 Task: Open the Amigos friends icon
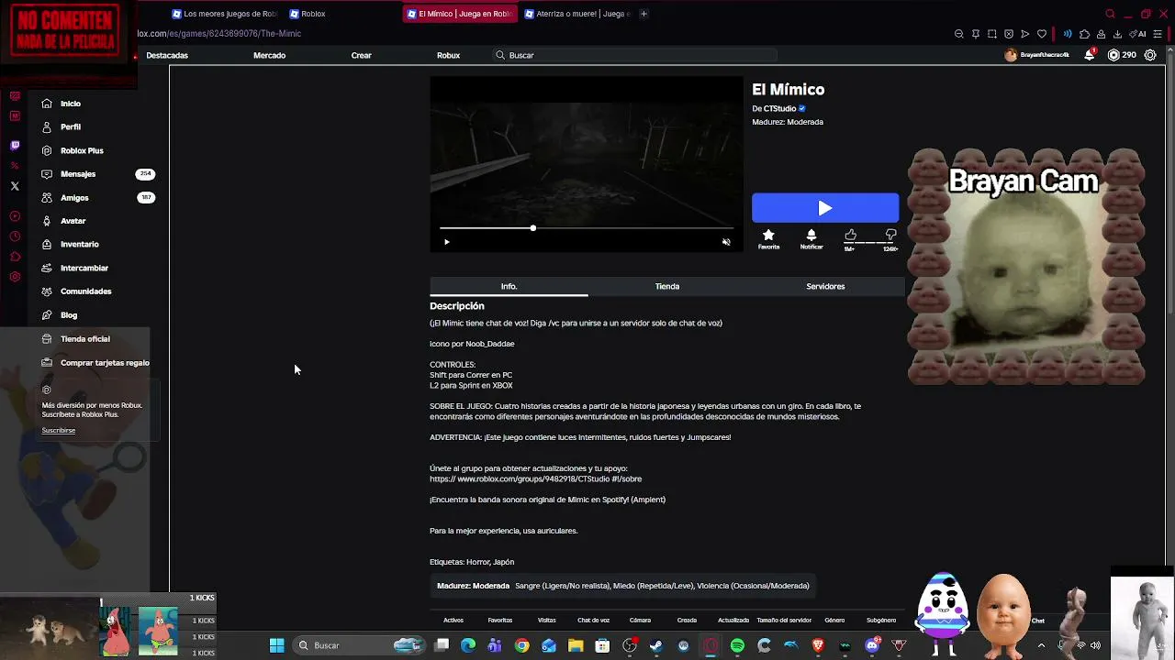pos(47,197)
